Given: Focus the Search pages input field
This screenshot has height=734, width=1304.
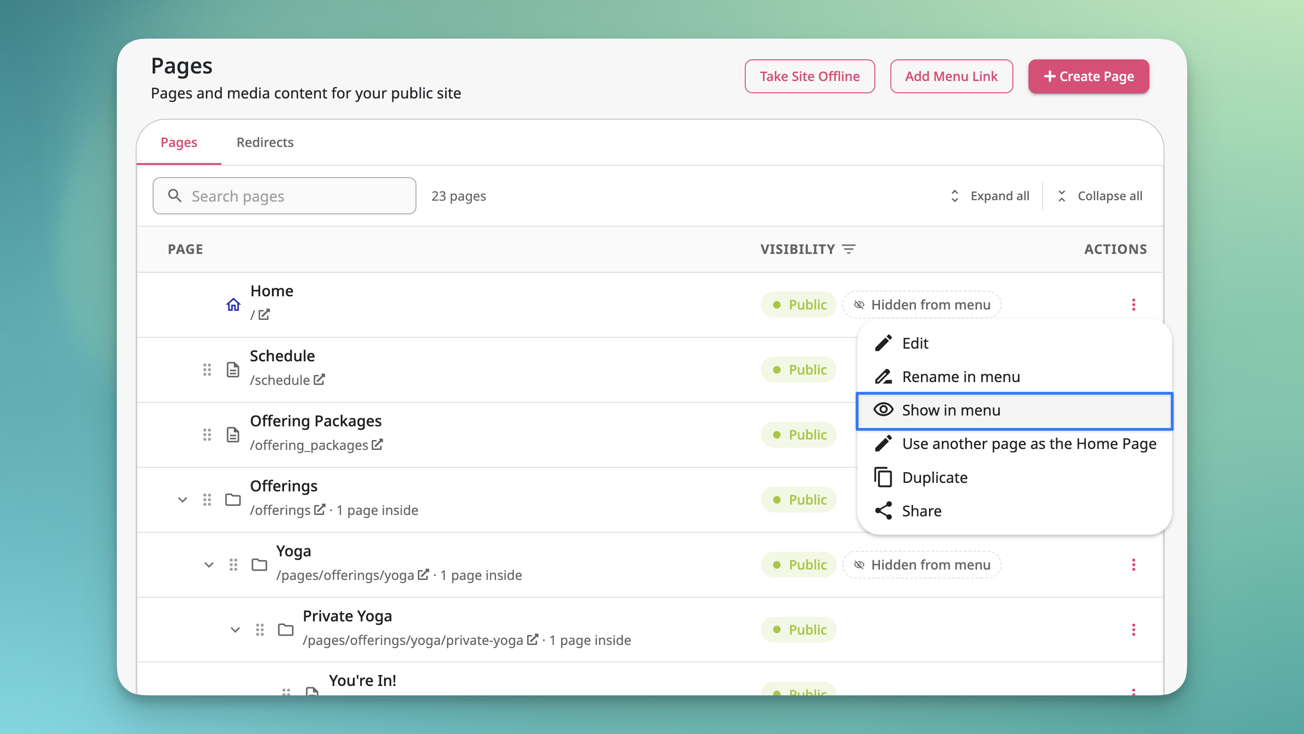Looking at the screenshot, I should point(285,196).
